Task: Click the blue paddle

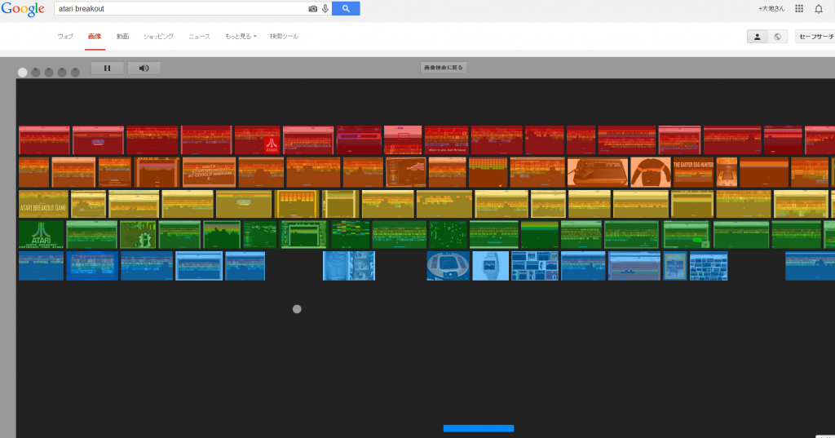Action: (x=478, y=428)
